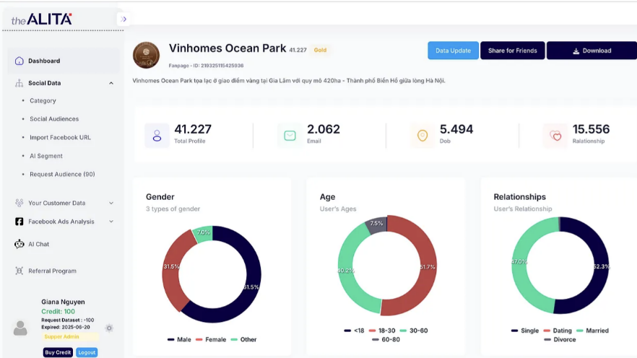The image size is (637, 358).
Task: Toggle Dating legend in Relationships chart
Action: click(x=558, y=331)
